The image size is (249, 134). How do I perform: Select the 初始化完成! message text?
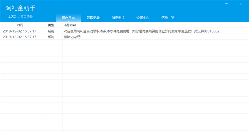72,37
